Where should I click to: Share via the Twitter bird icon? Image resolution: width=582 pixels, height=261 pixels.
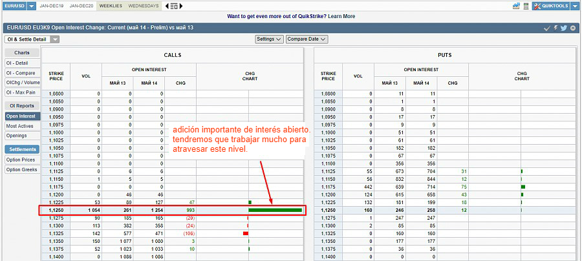[x=563, y=28]
